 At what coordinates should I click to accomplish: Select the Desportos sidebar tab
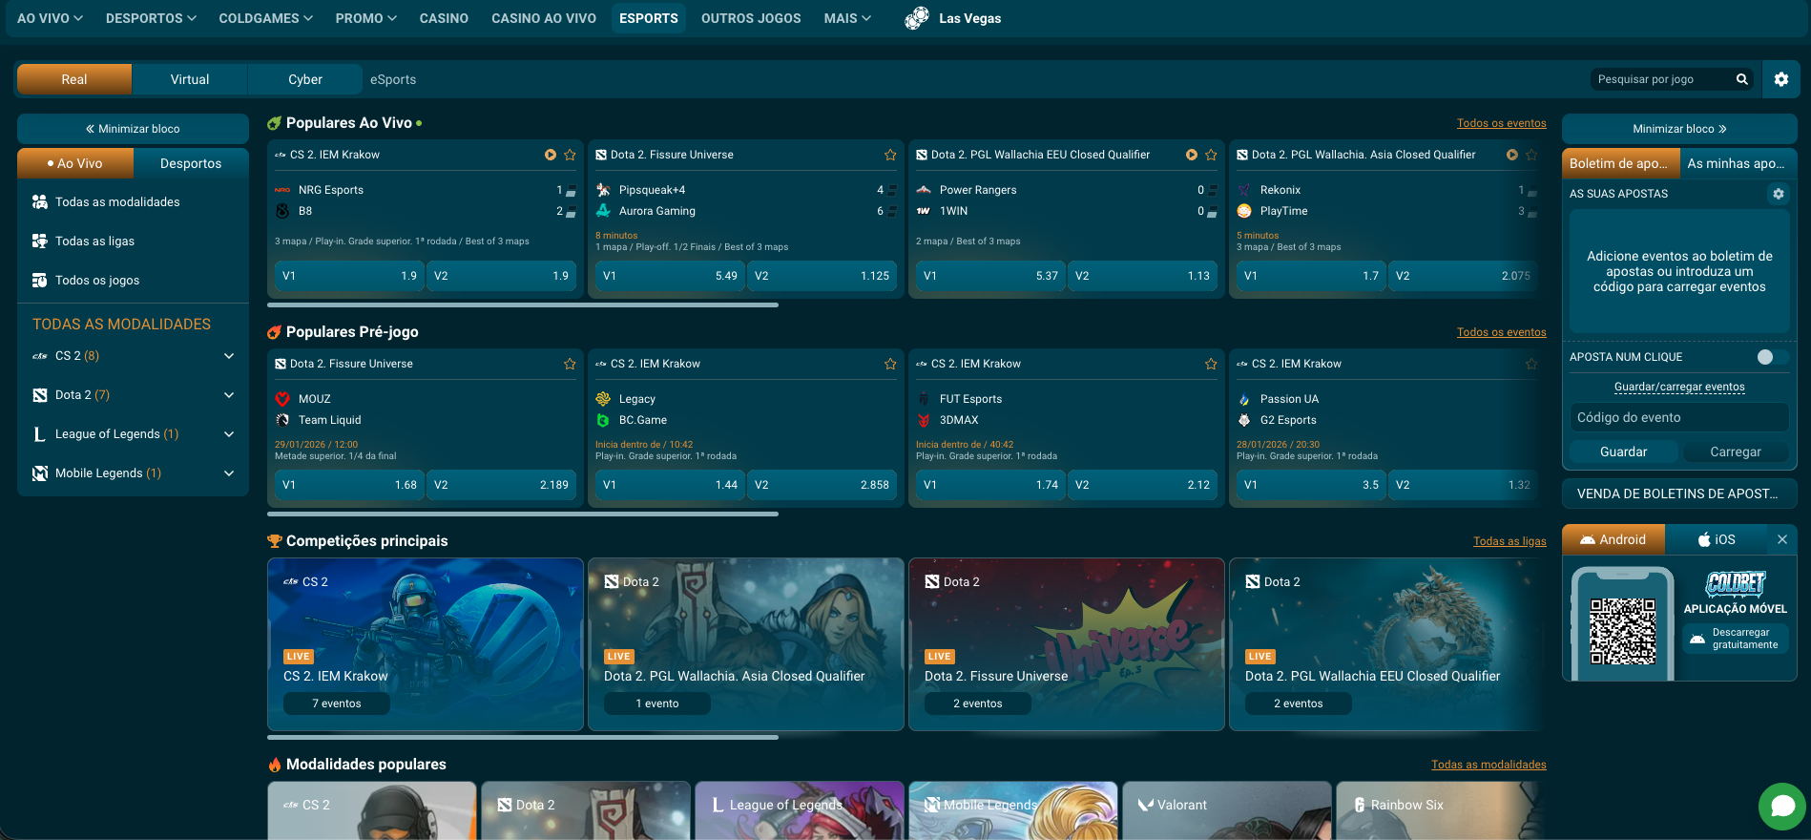coord(191,163)
